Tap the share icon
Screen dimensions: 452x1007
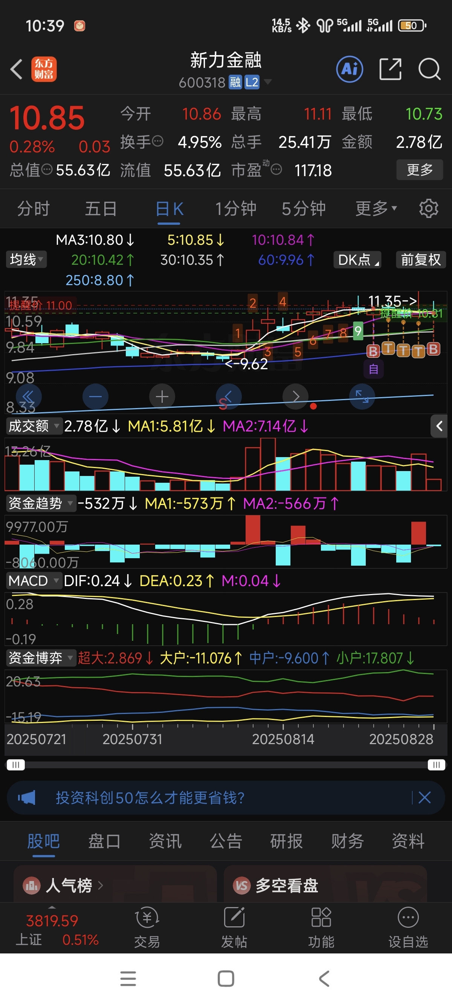[390, 69]
